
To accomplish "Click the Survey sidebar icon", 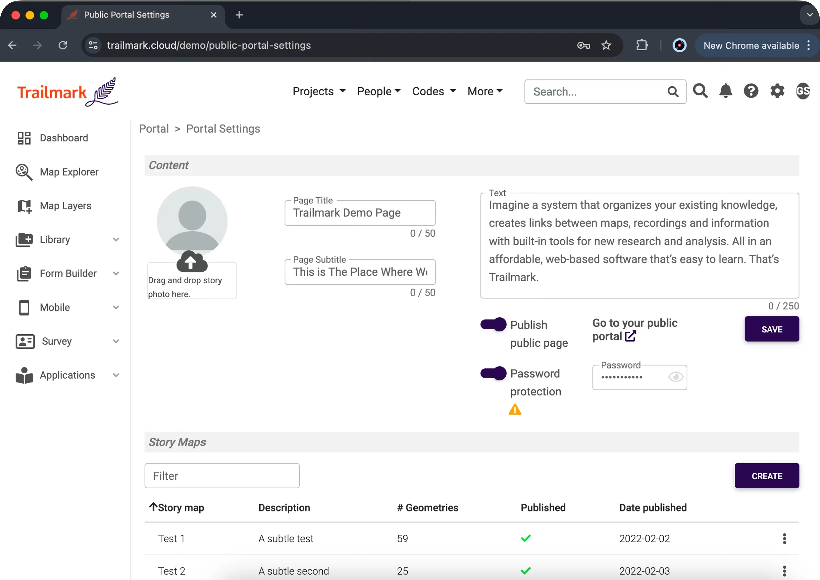I will (x=25, y=341).
